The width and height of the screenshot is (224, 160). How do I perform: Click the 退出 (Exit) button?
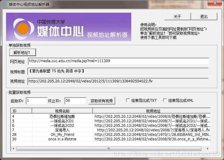point(204,17)
